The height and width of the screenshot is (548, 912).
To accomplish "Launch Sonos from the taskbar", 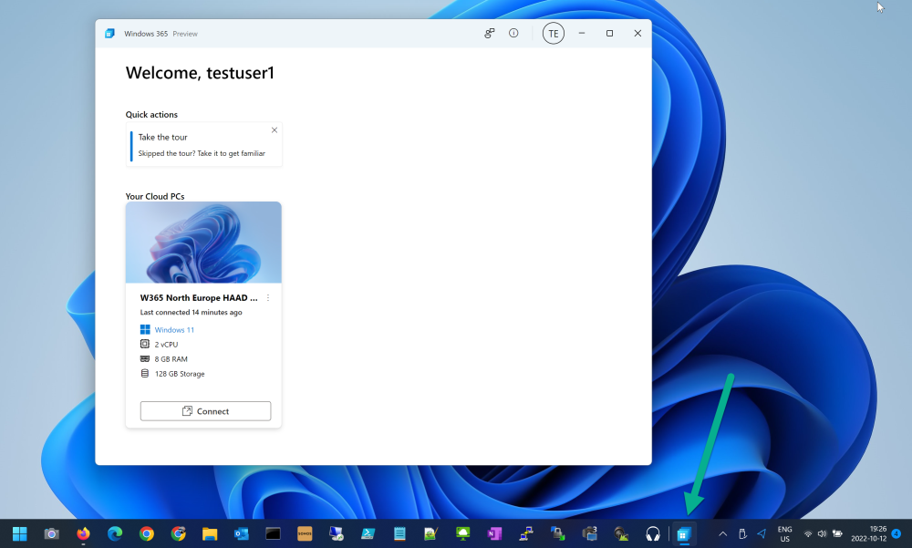I will pos(305,533).
